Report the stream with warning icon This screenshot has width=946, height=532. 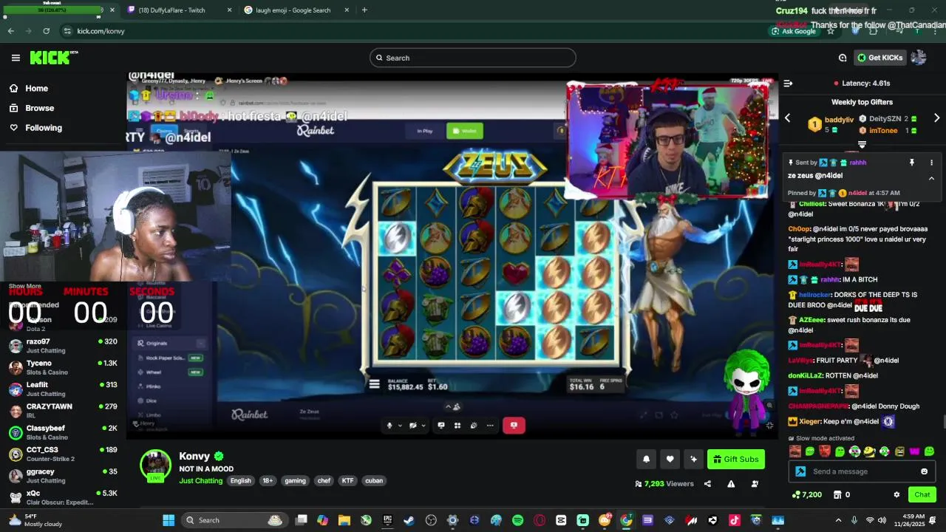(731, 484)
